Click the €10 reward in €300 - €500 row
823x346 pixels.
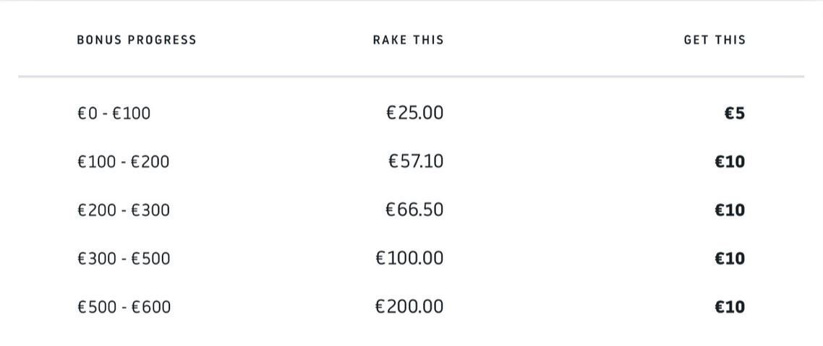click(x=730, y=259)
